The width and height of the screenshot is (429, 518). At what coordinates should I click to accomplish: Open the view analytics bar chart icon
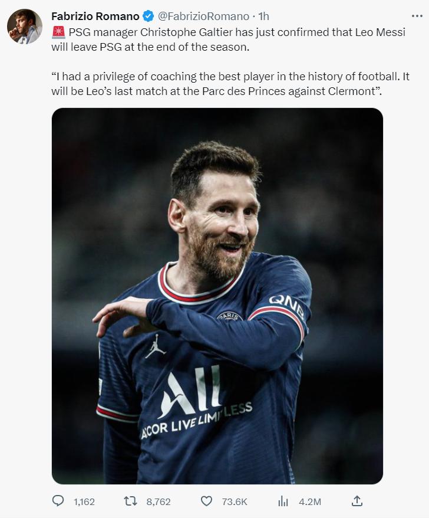click(283, 501)
